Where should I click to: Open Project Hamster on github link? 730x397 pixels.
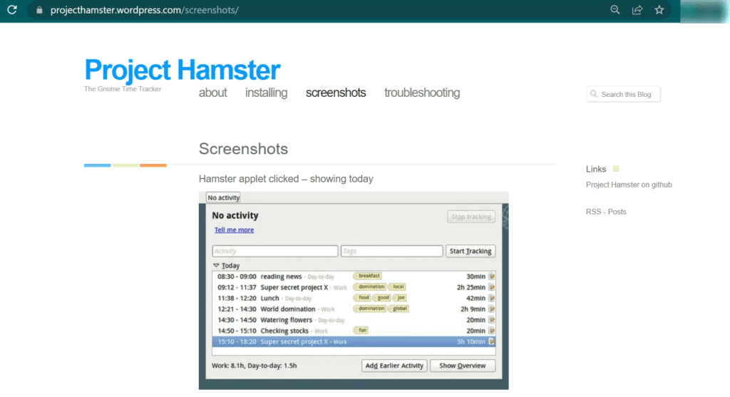629,185
